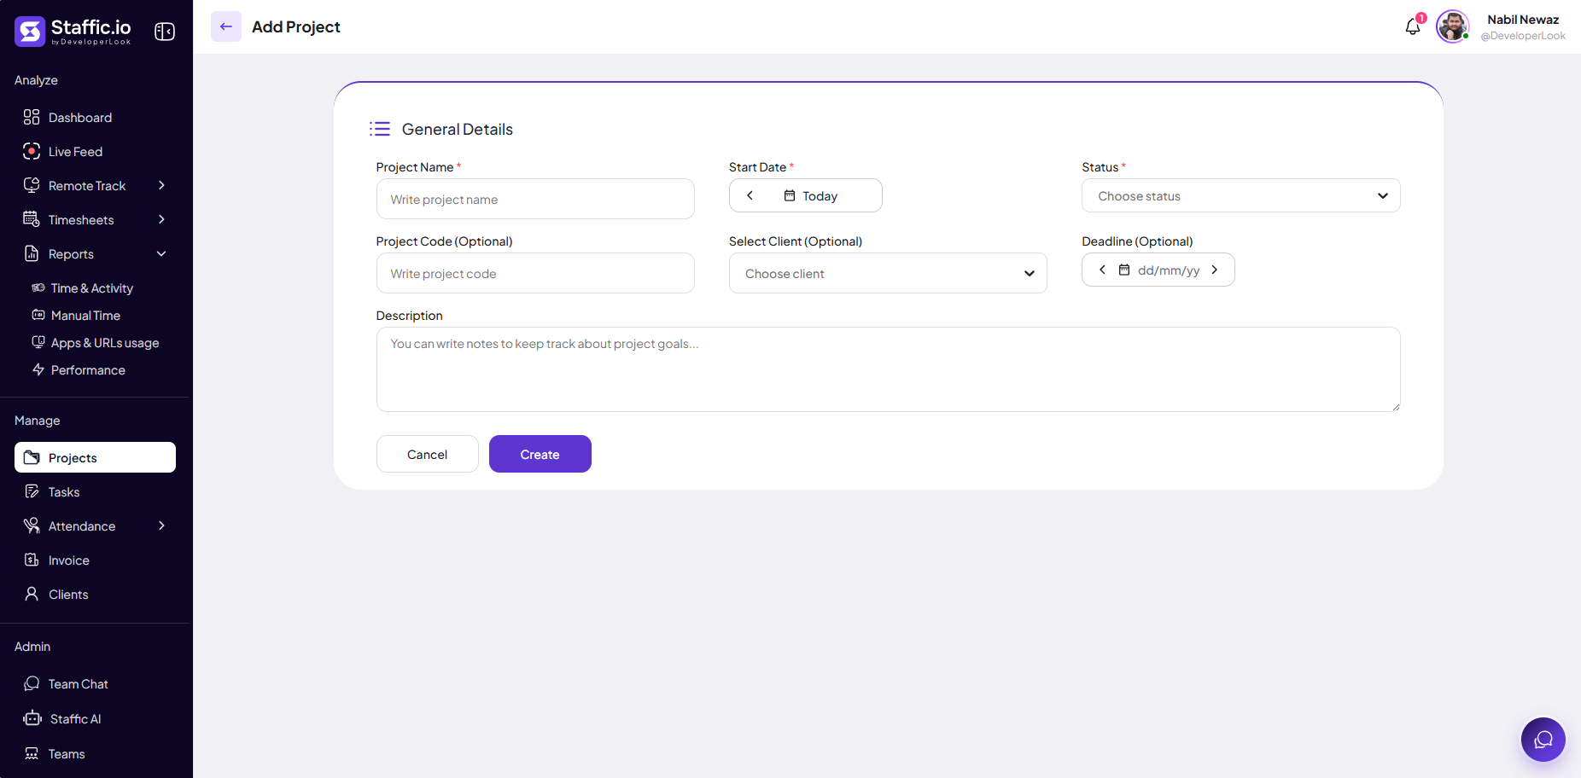Click the Staffic.io logo icon

point(30,32)
